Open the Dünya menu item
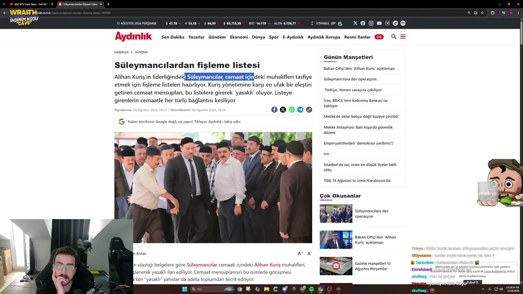 click(x=258, y=37)
